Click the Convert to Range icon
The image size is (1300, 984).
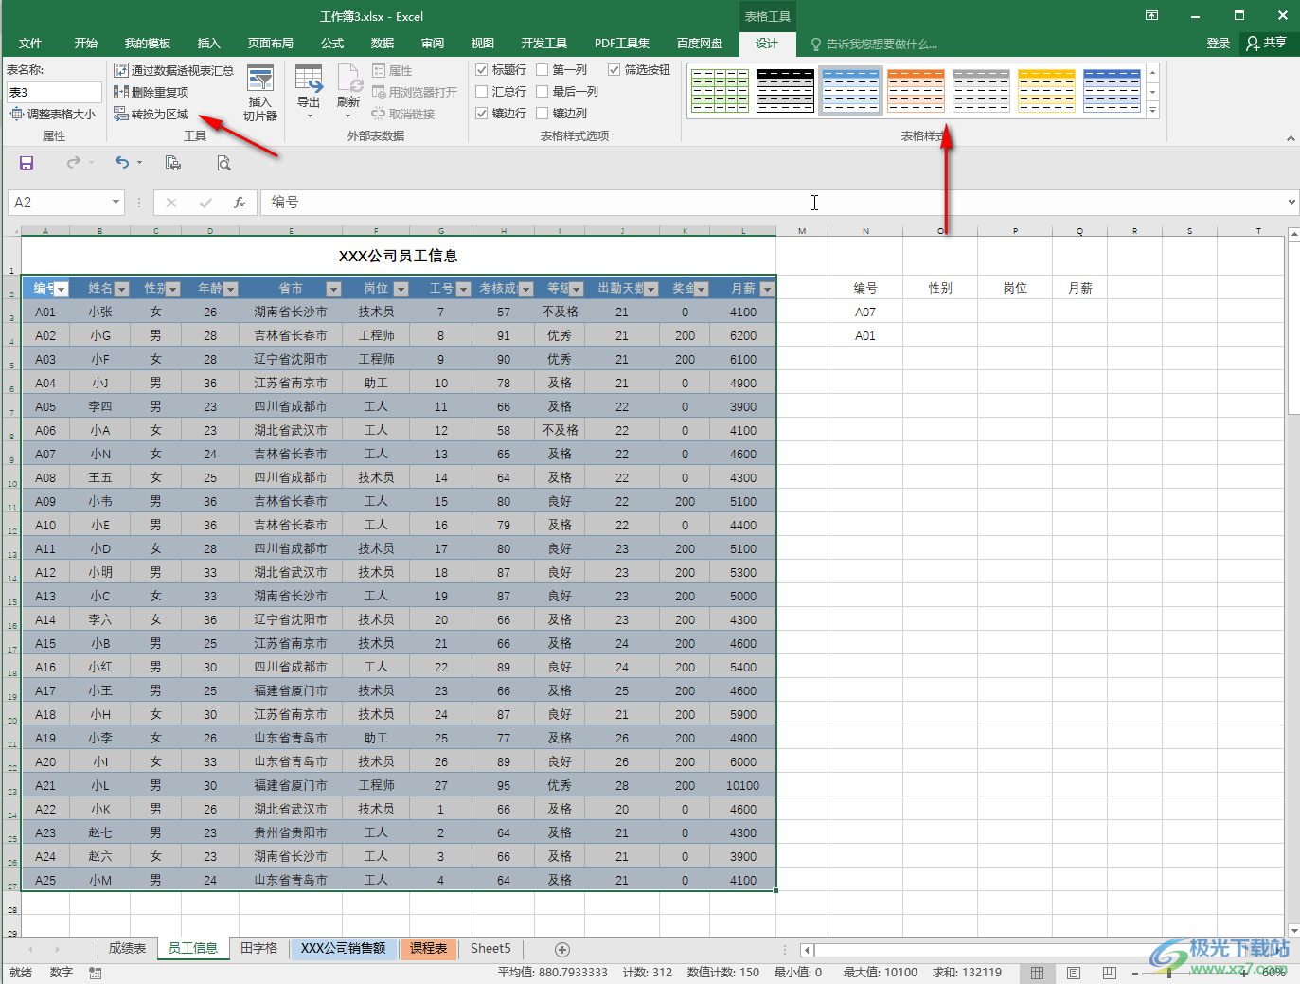[x=121, y=114]
